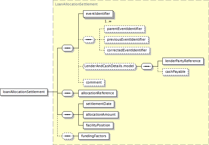Select the comment optional element
Screen dimensions: 209x145
(94, 83)
